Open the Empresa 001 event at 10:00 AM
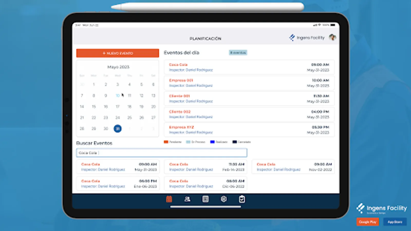This screenshot has height=231, width=411. coord(249,83)
